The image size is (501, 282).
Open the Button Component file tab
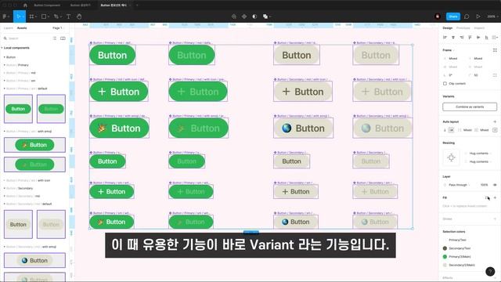[47, 5]
